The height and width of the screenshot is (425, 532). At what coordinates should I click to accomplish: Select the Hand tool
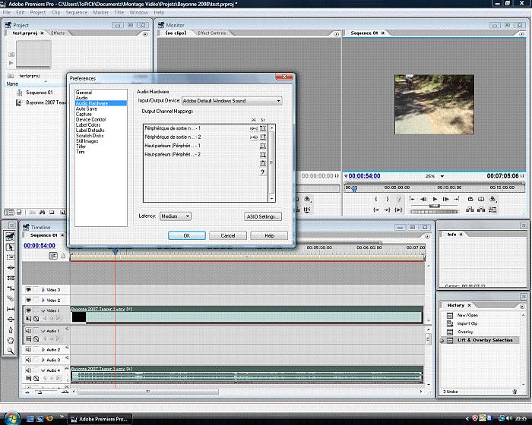click(x=10, y=340)
